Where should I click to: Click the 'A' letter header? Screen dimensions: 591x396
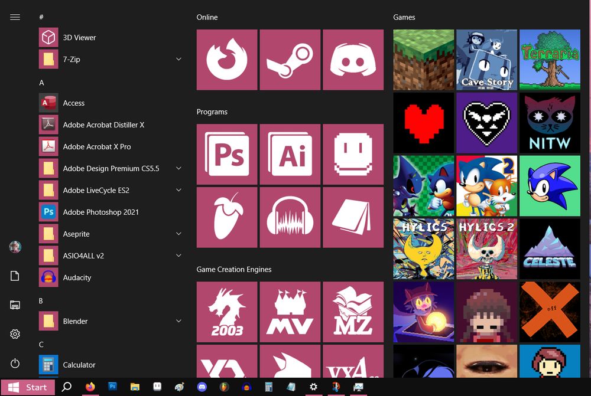click(41, 83)
